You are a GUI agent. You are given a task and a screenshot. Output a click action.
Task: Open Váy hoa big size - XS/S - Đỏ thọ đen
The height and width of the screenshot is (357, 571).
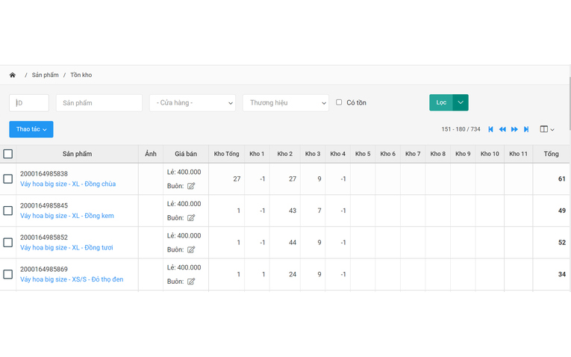point(72,279)
